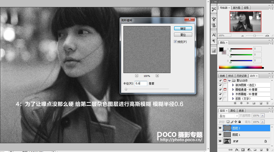Collapse the 默认动作 action set triangle
274x152 pixels.
click(x=230, y=81)
